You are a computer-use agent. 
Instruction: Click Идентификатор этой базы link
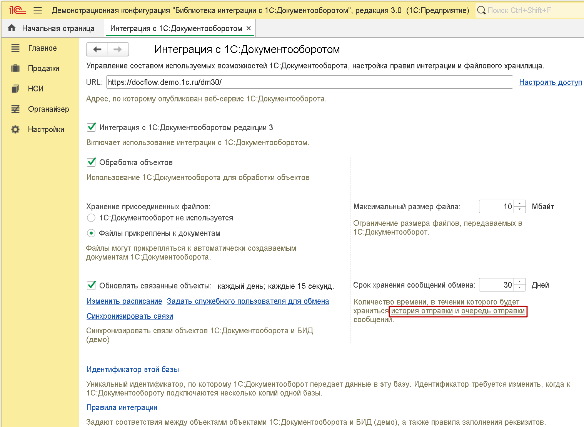click(x=133, y=369)
